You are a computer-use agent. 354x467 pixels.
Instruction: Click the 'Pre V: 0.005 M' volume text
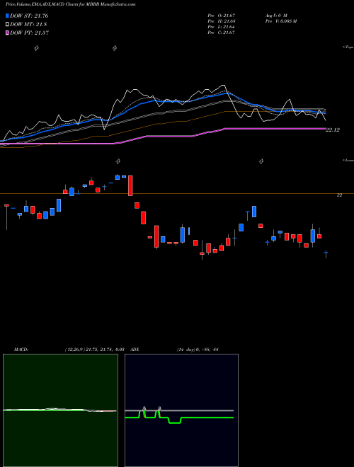(280, 21)
